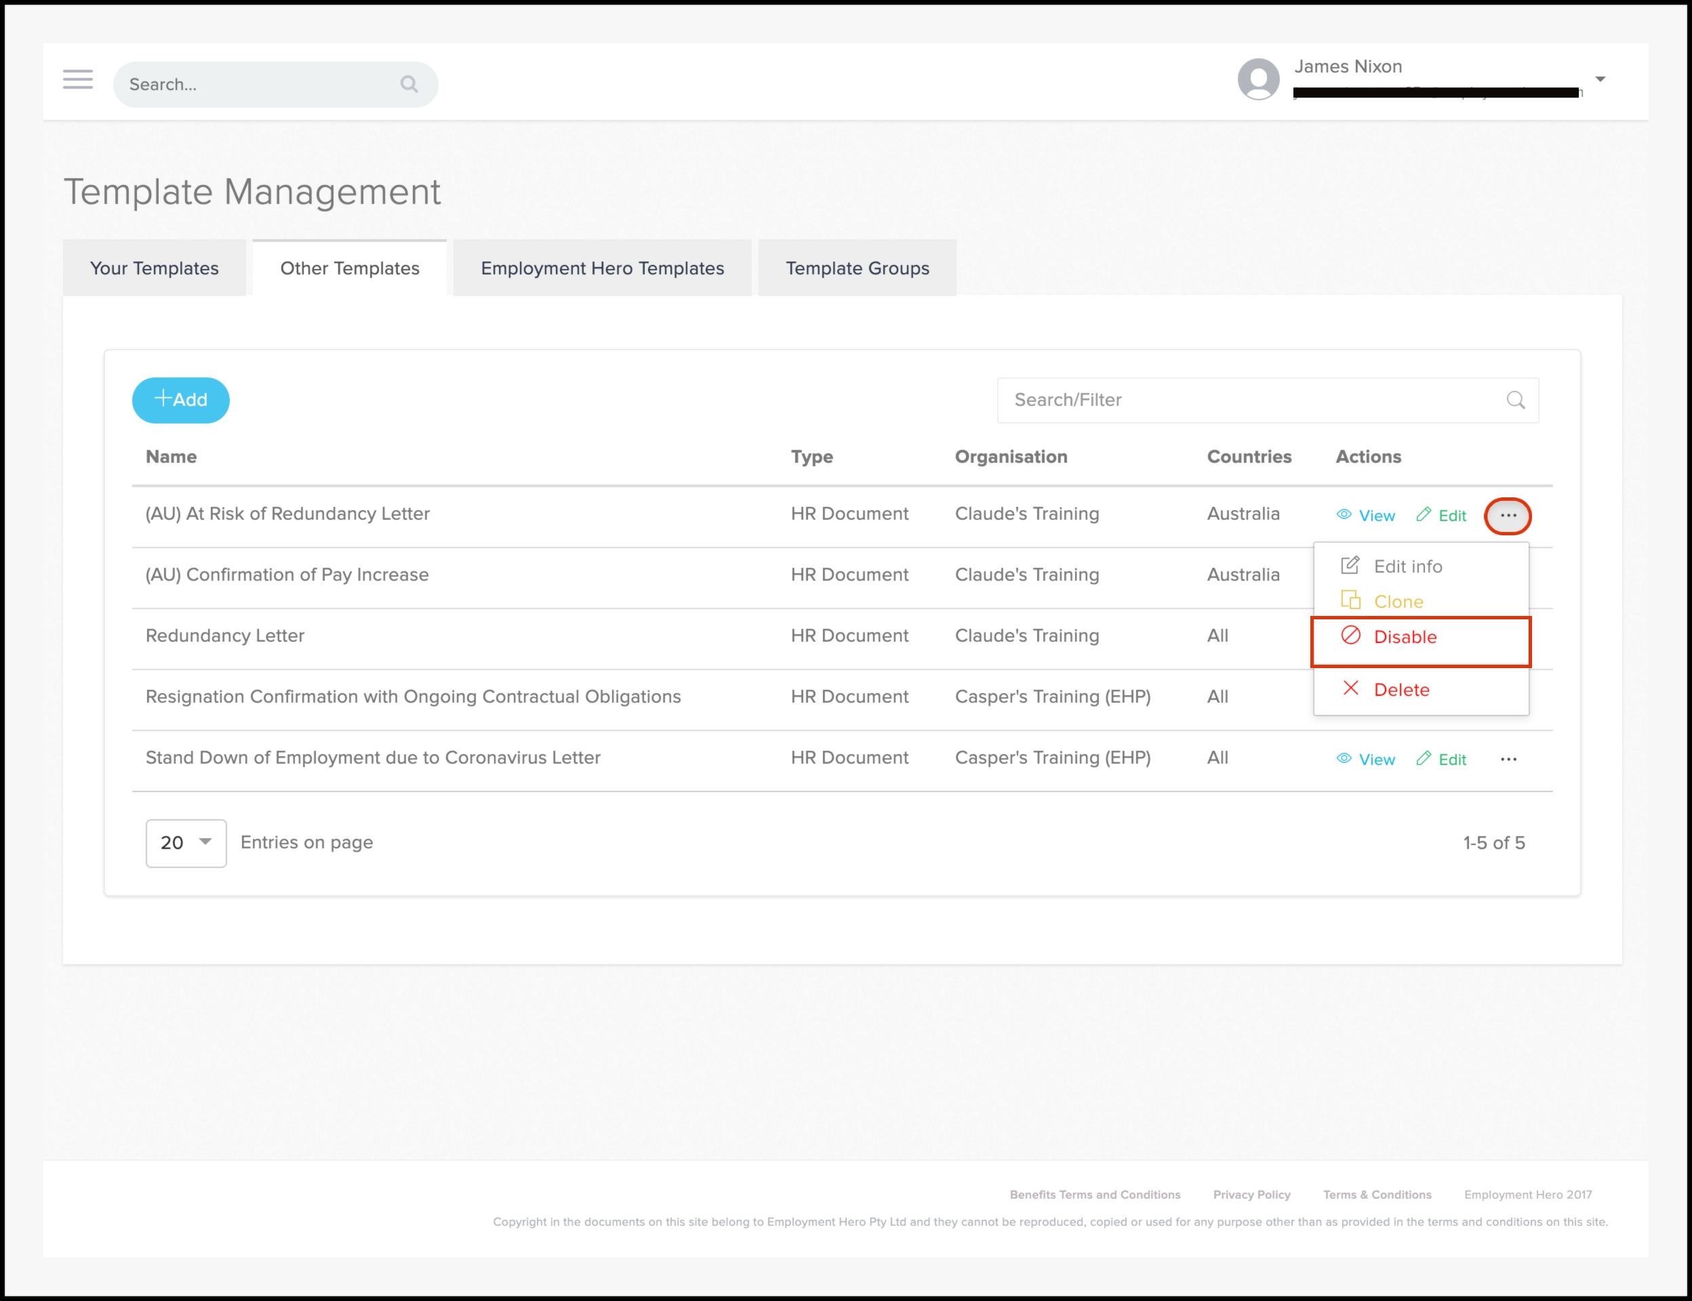Open the entries per page dropdown
This screenshot has height=1301, width=1692.
coord(186,842)
